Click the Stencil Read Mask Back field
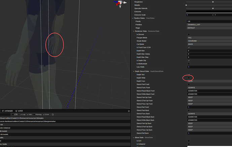The image size is (232, 147). (210, 117)
